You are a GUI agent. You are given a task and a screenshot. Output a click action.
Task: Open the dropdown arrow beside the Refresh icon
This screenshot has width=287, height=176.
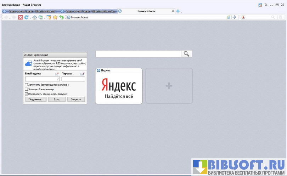tap(30, 18)
